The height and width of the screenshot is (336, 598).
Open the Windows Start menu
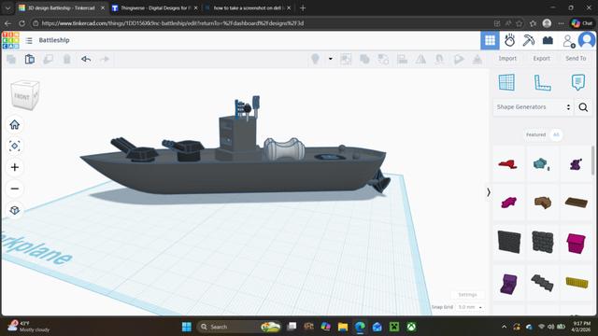point(187,327)
